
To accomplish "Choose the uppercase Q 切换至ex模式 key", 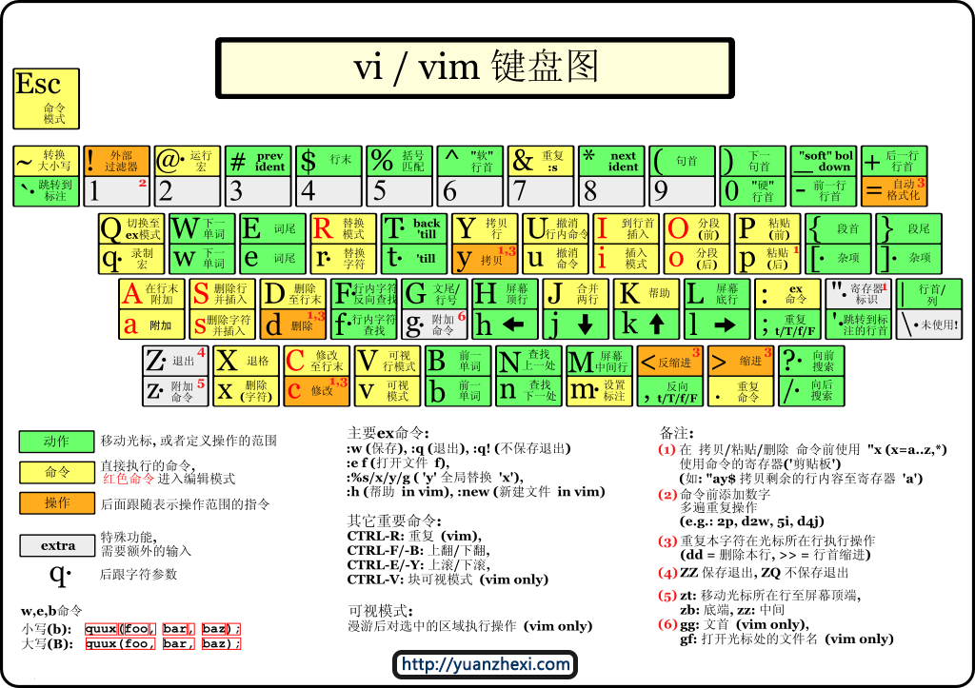I will coord(131,229).
